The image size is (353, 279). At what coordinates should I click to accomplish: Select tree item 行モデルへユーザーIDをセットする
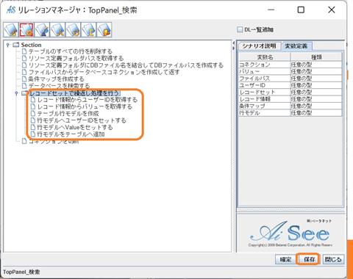coord(82,120)
